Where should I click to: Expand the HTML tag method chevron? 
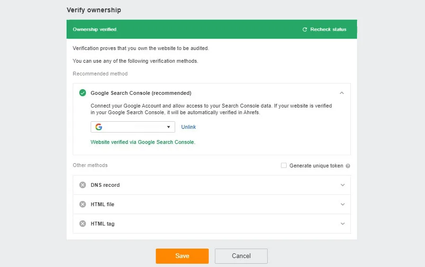coord(343,224)
